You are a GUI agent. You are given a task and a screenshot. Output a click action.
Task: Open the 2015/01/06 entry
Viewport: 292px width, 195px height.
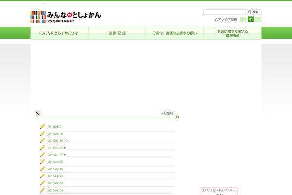pos(55,191)
